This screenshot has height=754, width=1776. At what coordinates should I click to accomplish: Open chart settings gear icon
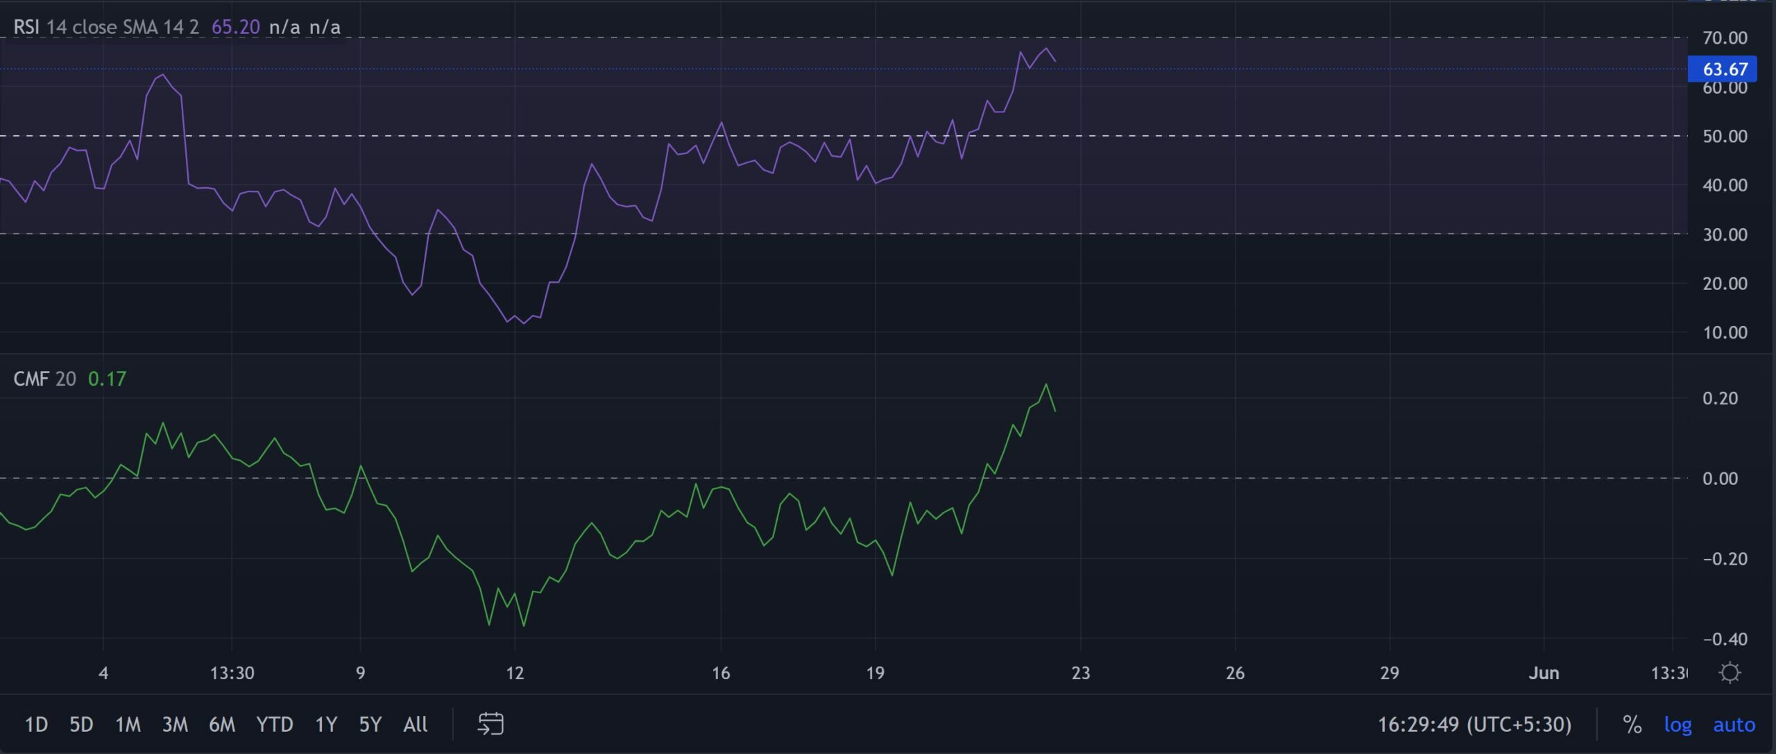click(1730, 673)
